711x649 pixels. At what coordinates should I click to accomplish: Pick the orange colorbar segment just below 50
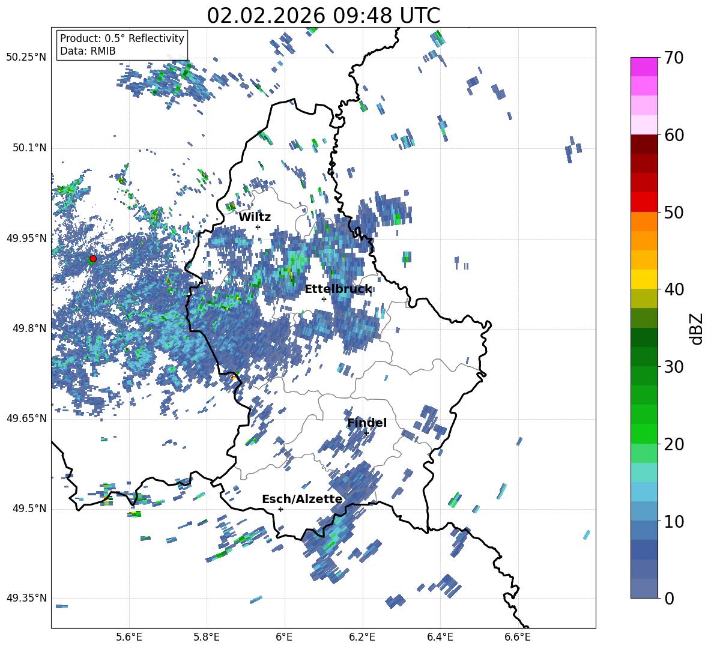pyautogui.click(x=644, y=221)
